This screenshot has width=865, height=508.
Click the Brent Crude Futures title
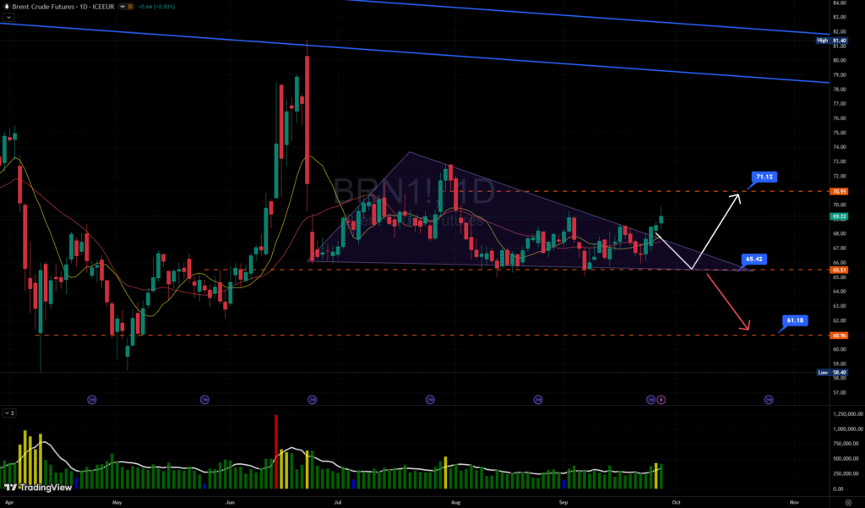pyautogui.click(x=52, y=6)
